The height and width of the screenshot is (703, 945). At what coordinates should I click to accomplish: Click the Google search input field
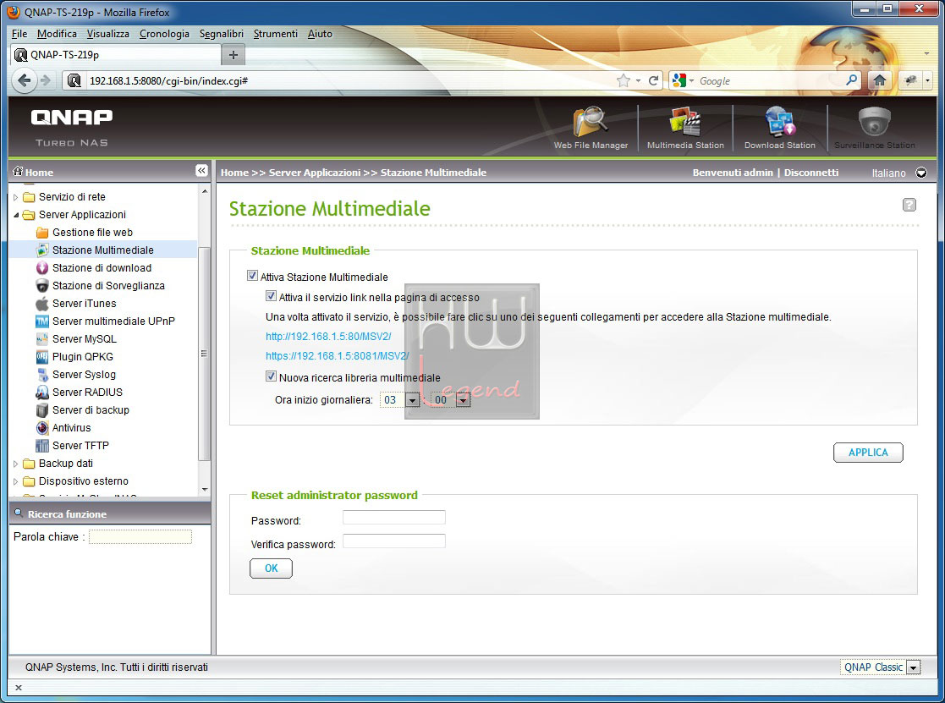(x=770, y=80)
